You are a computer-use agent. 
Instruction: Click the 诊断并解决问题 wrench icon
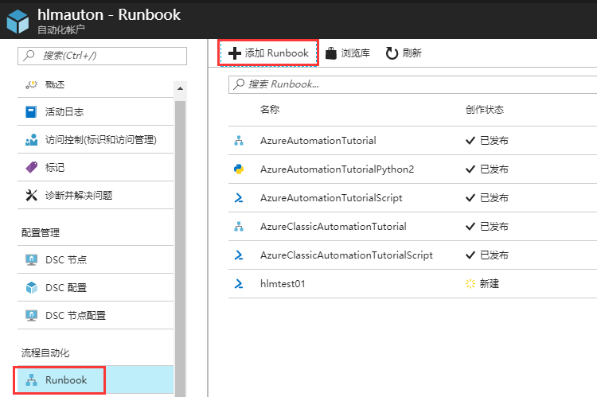pyautogui.click(x=31, y=195)
